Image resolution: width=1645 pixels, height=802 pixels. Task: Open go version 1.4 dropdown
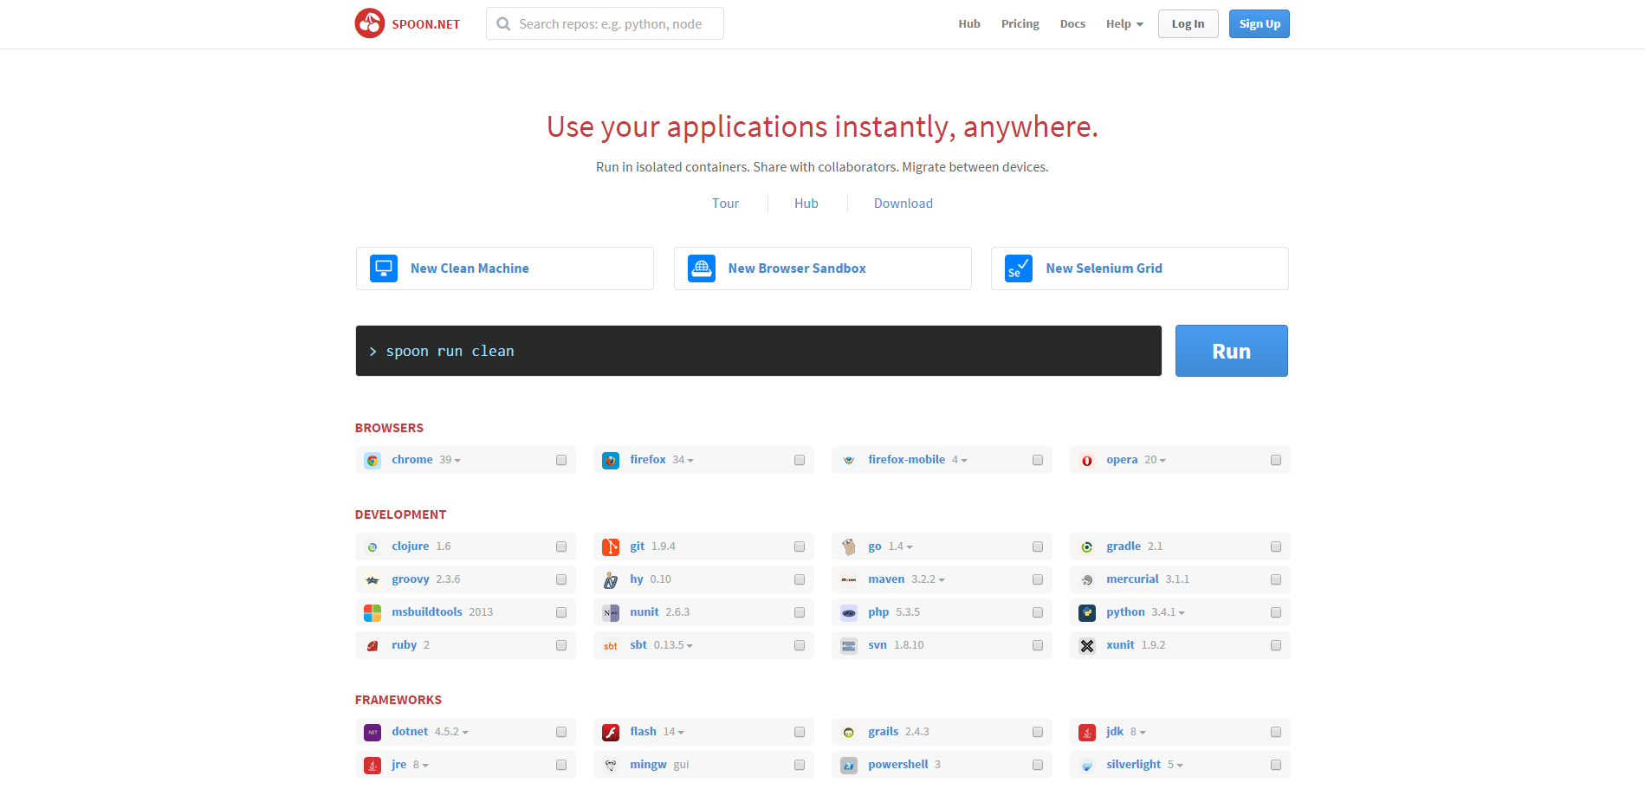[901, 547]
